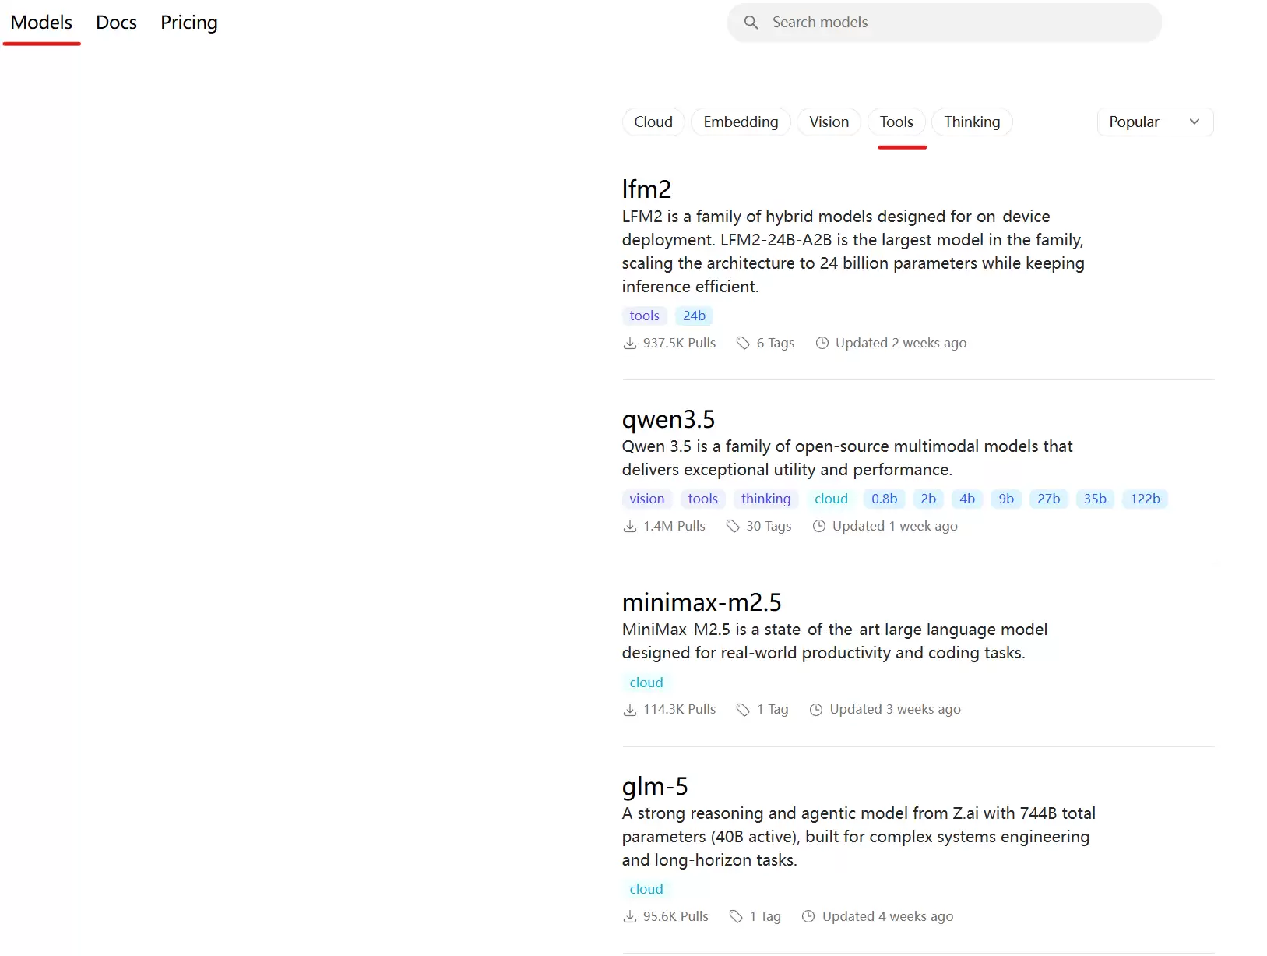Focus the Search models input field

958,23
